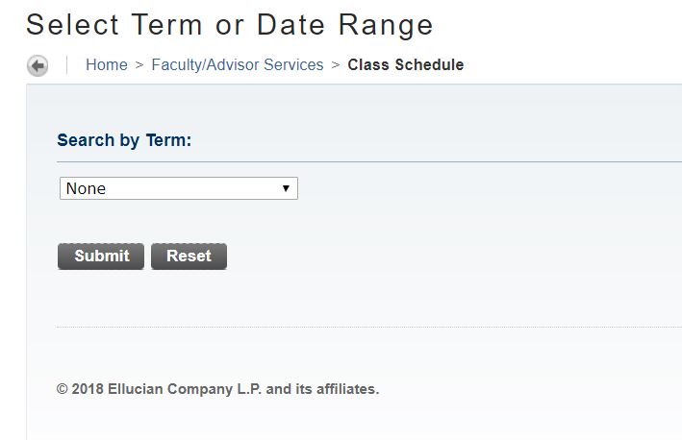The image size is (682, 440).
Task: Click the Ellucian copyright footer text
Action: tap(218, 389)
